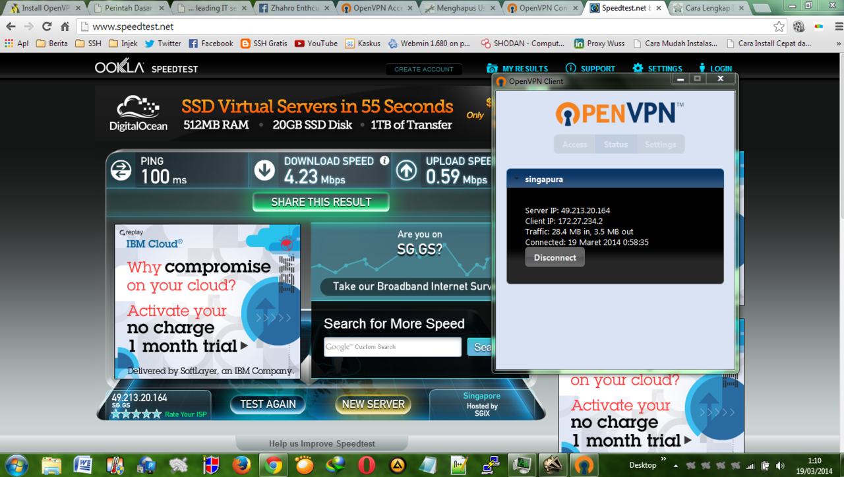Viewport: 844px width, 477px height.
Task: Open the Apl apps shortcut
Action: coord(16,44)
